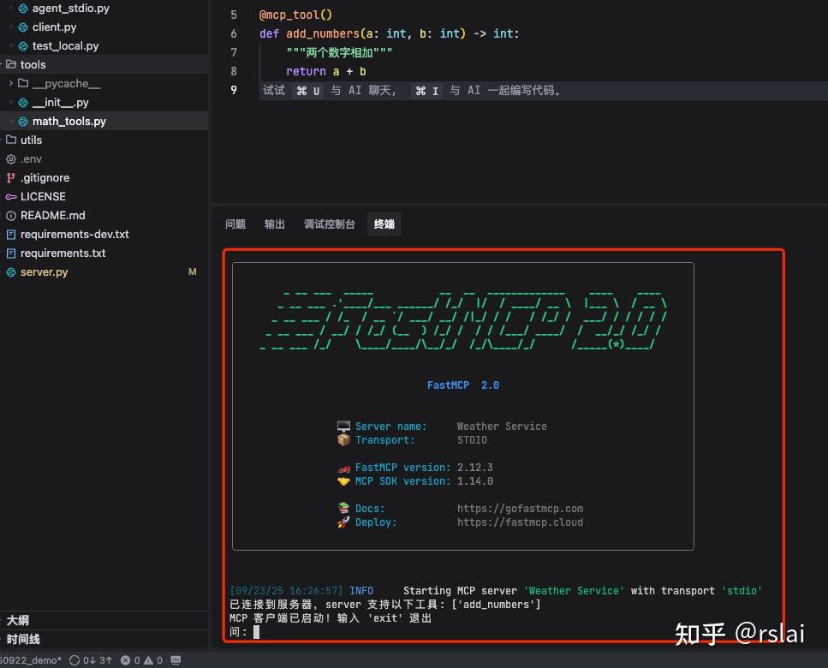Select the 终端 tab
This screenshot has height=668, width=828.
click(384, 224)
